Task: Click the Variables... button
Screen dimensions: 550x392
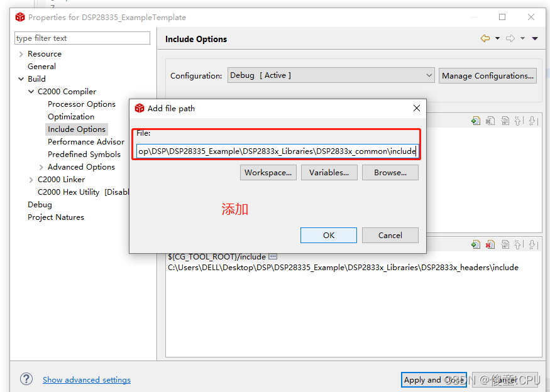Action: click(329, 173)
